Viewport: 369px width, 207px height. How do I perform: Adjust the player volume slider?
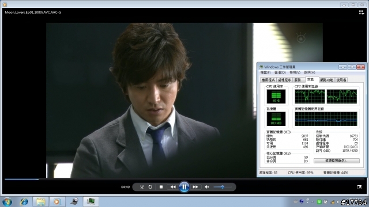click(x=223, y=187)
